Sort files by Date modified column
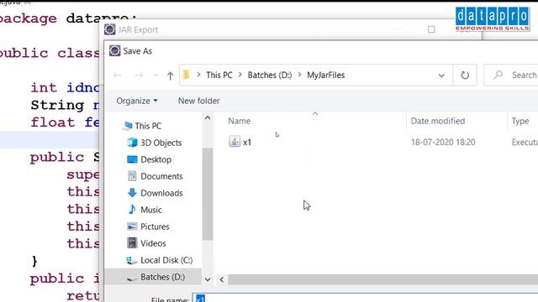Image resolution: width=538 pixels, height=302 pixels. click(437, 121)
